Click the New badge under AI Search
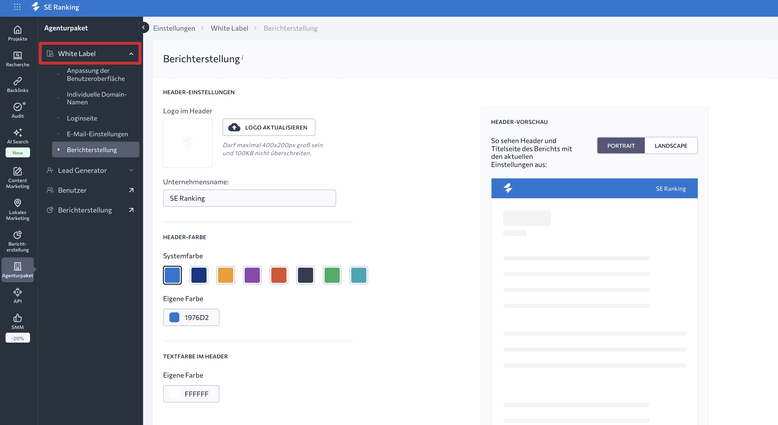 click(x=18, y=153)
